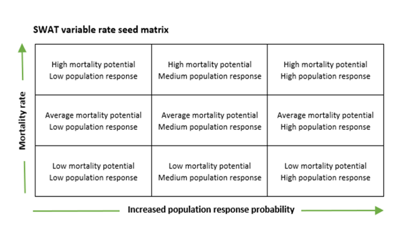
Task: Select the SWAT variable rate seed matrix title
Action: tap(101, 30)
